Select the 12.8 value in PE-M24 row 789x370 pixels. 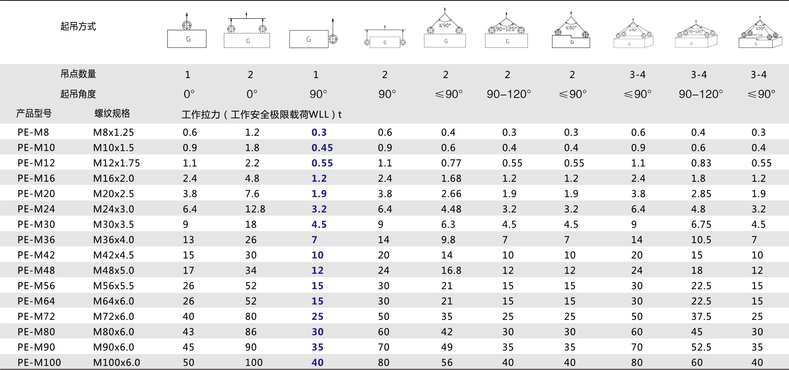pos(255,209)
